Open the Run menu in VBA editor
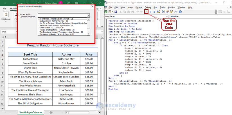Screen dimensions: 232x115 click(155, 7)
